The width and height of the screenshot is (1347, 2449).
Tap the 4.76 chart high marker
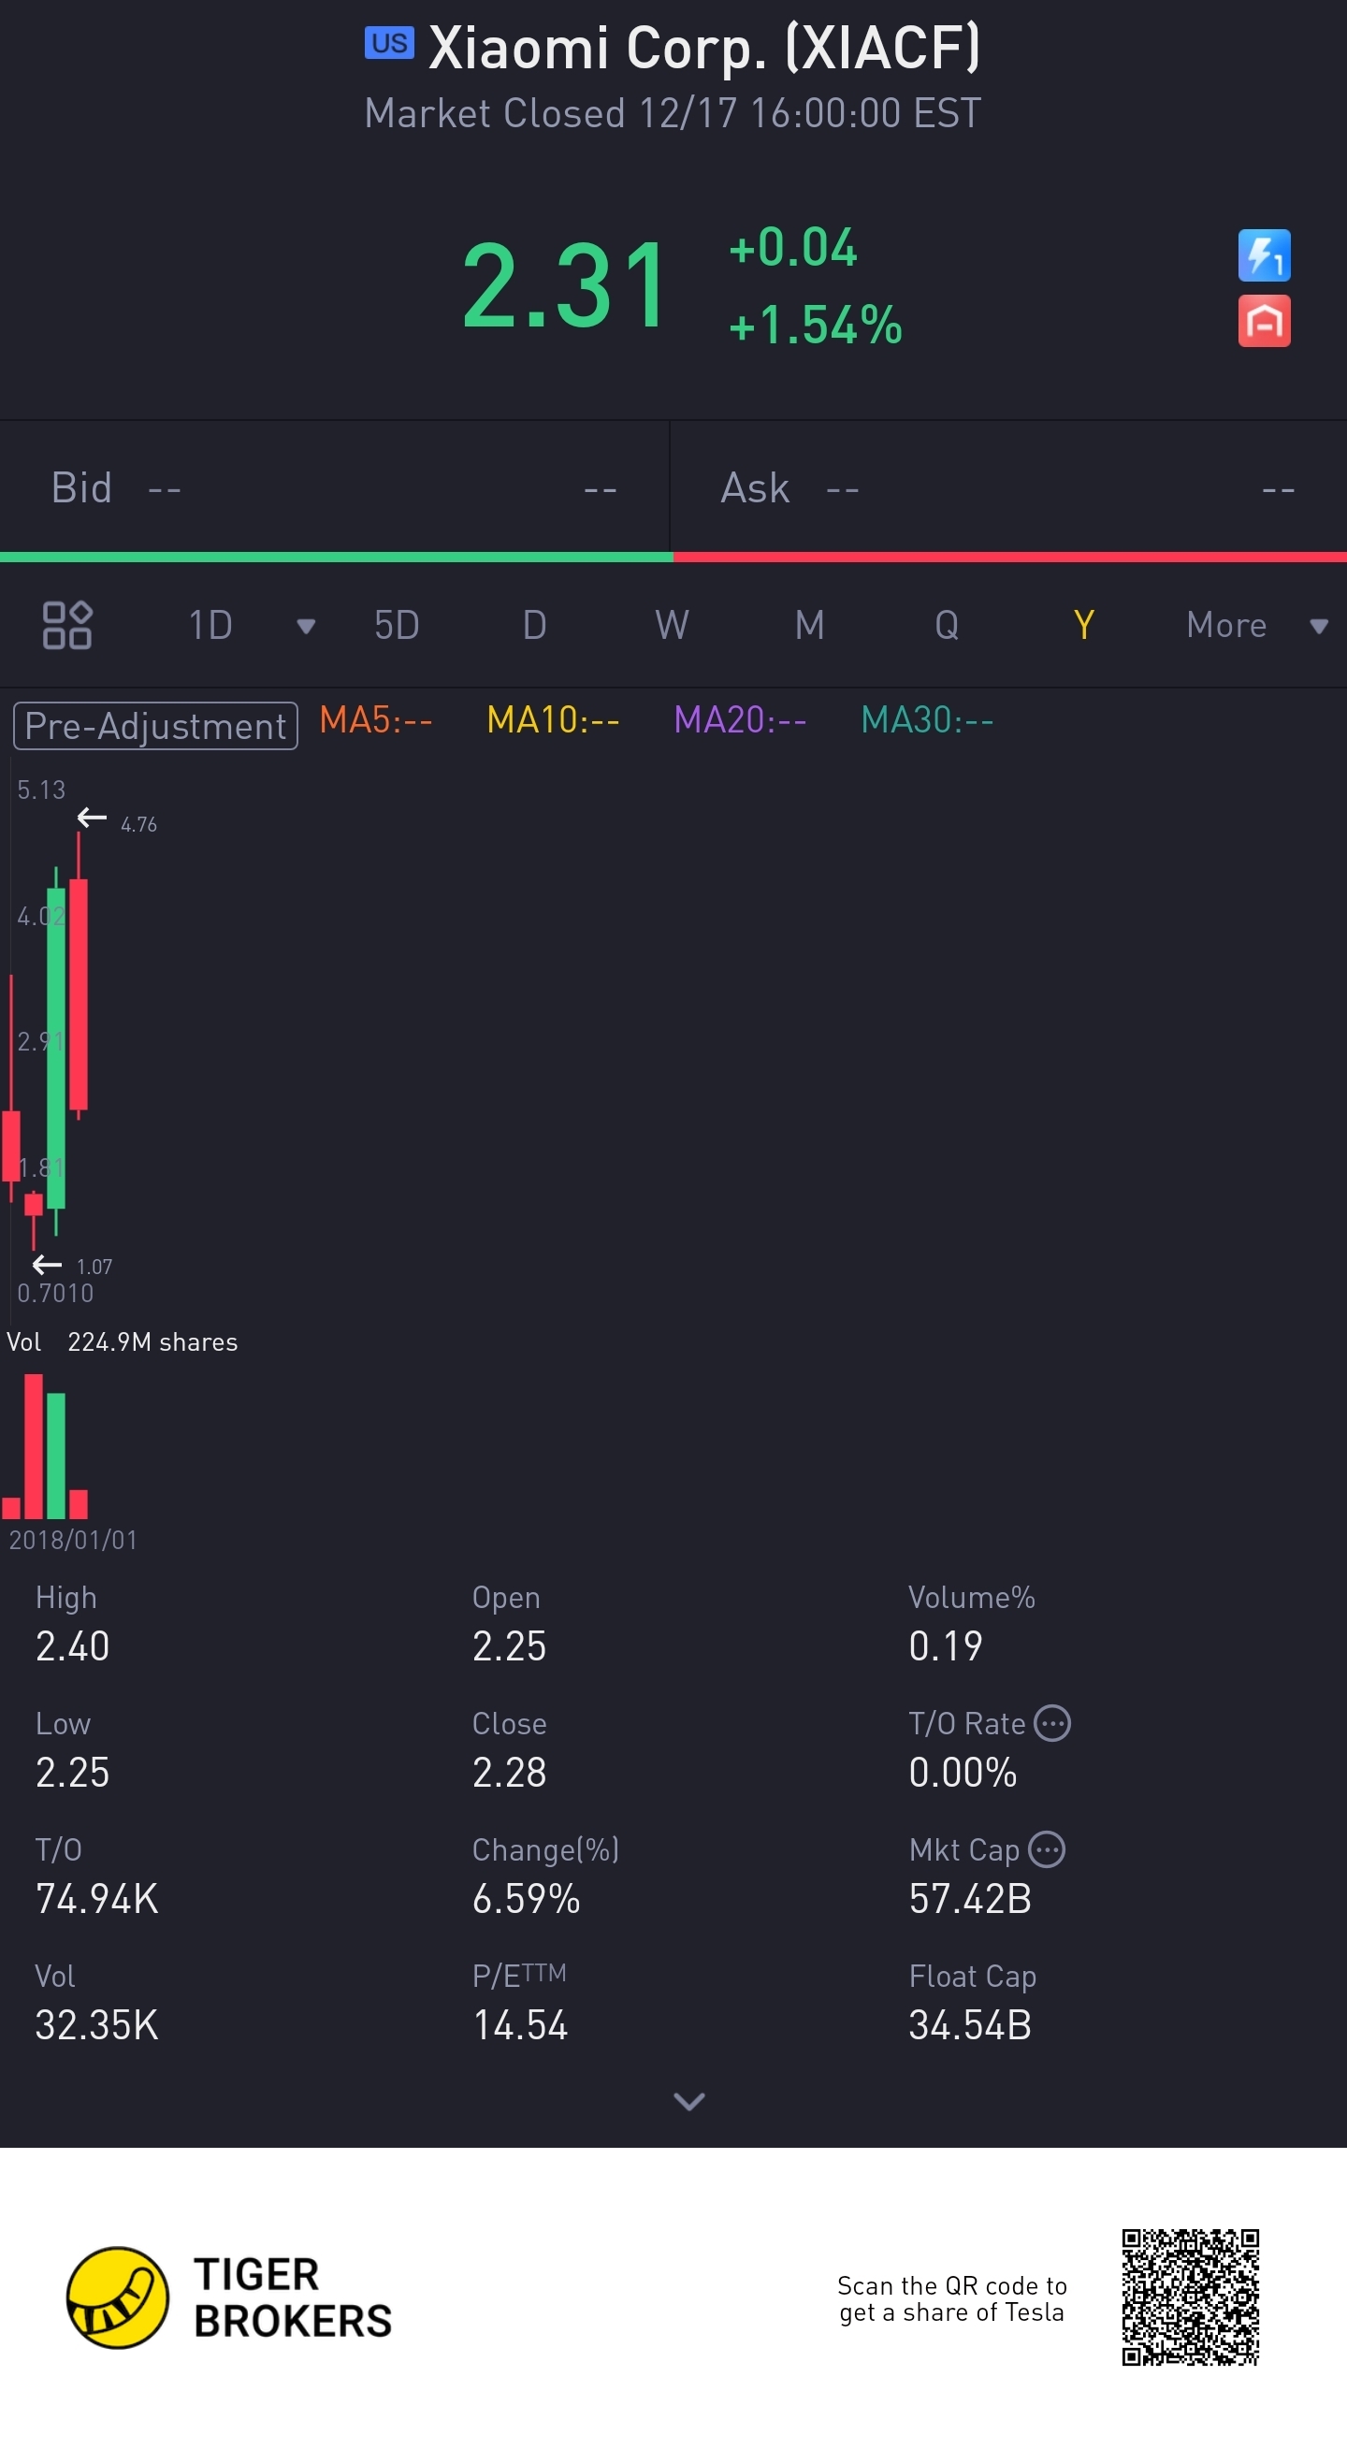(118, 820)
